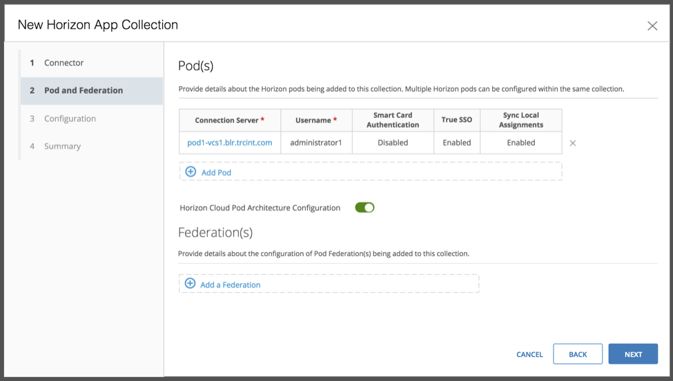Click the Username column header
Screen dimensions: 673x381
[316, 120]
